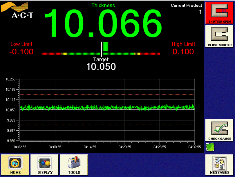The image size is (235, 177).
Task: Click the Low Limit value -0.100
Action: tap(21, 52)
